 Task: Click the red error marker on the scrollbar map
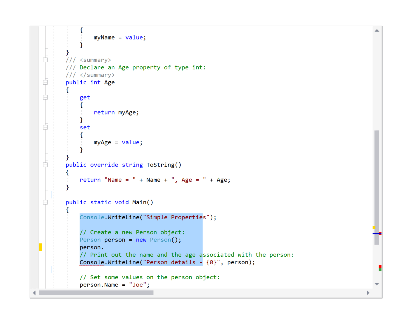380,266
